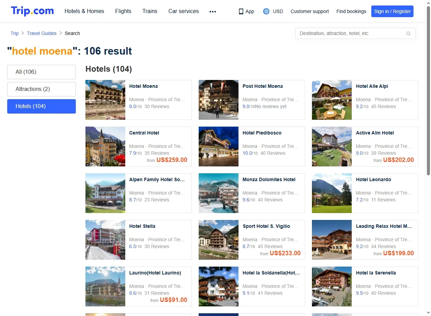The width and height of the screenshot is (431, 316).
Task: Open Sport Hotel S. Vigilio thumbnail
Action: pyautogui.click(x=219, y=240)
